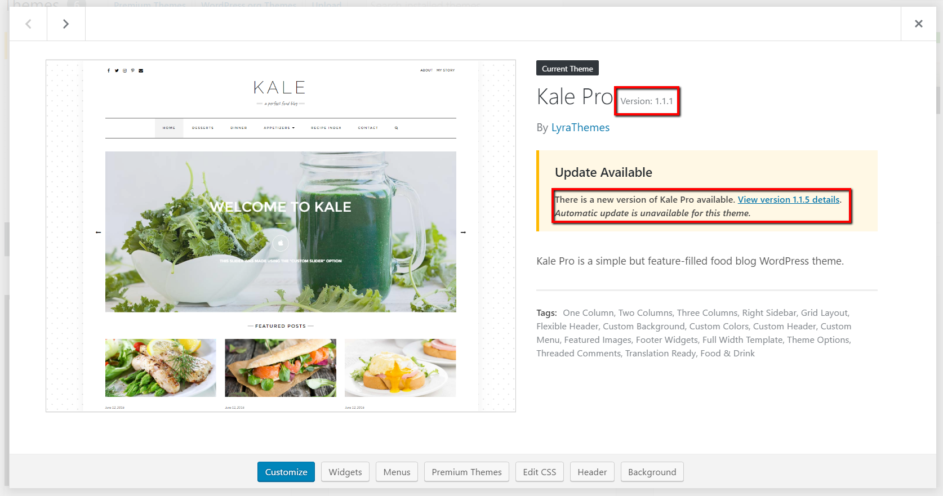Go to Menus settings

click(397, 472)
